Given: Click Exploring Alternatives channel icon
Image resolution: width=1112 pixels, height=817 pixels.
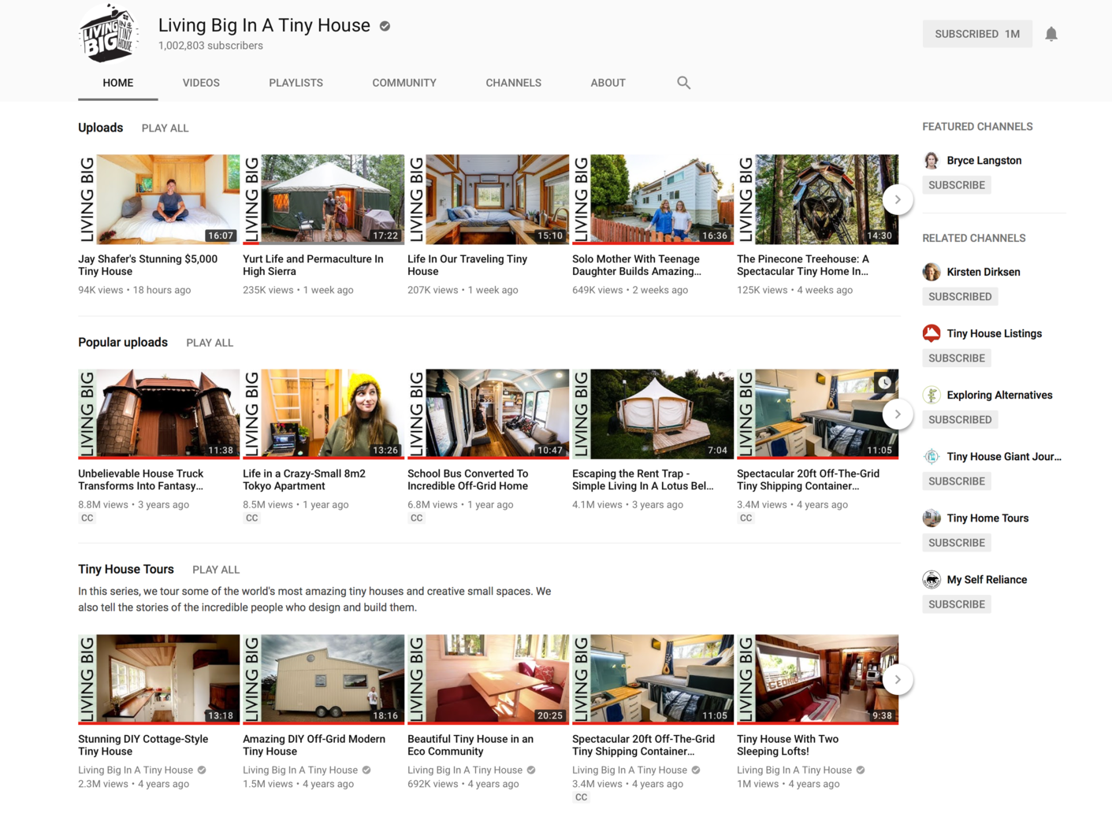Looking at the screenshot, I should click(x=932, y=395).
